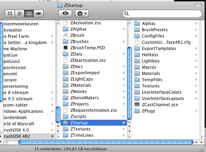The width and height of the screenshot is (206, 152).
Task: Click the middle column's vertical scrollbar thumb
Action: pyautogui.click(x=129, y=83)
